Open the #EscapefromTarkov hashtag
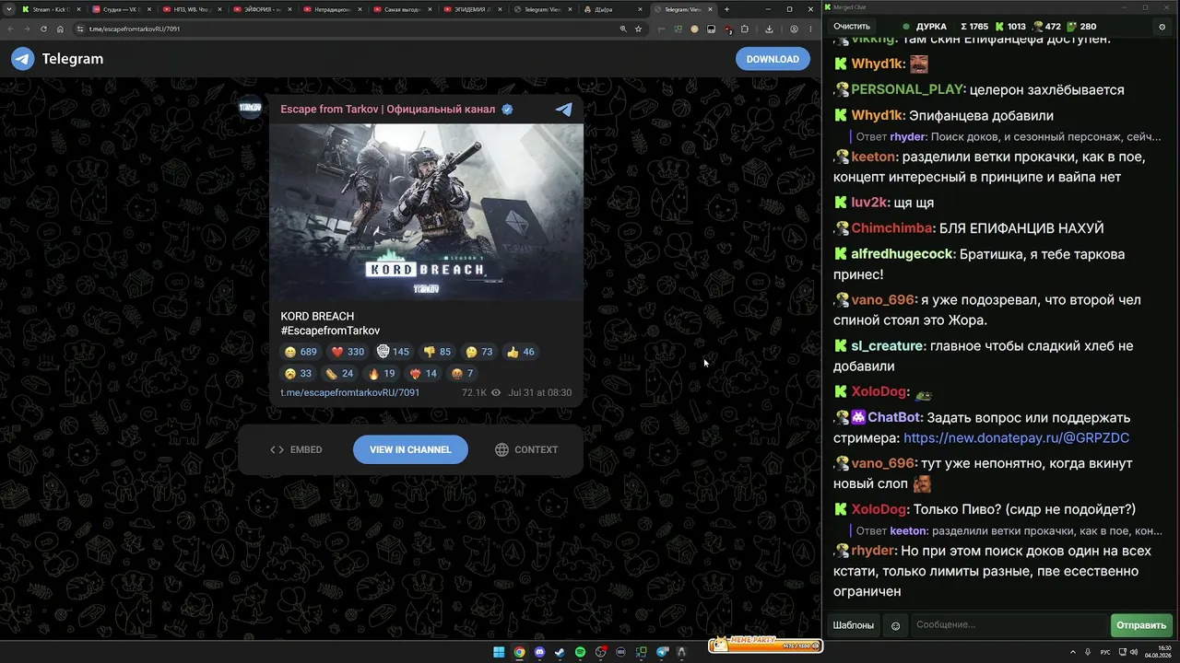The height and width of the screenshot is (663, 1180). pos(330,331)
